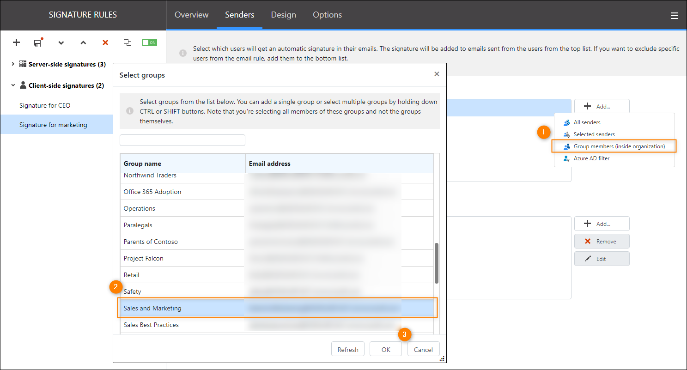Click the clone rule icon
The image size is (687, 370).
[x=128, y=42]
